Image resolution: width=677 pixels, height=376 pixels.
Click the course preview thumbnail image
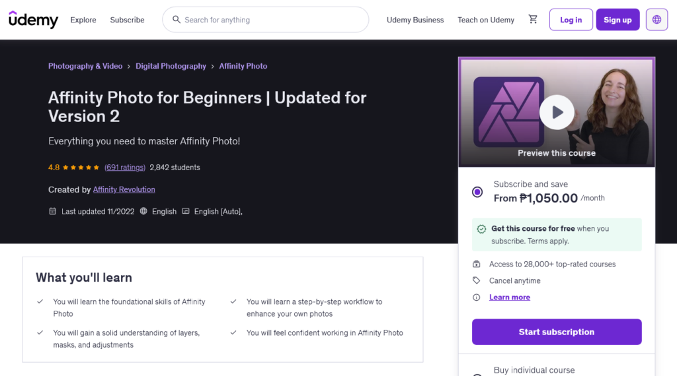(557, 112)
